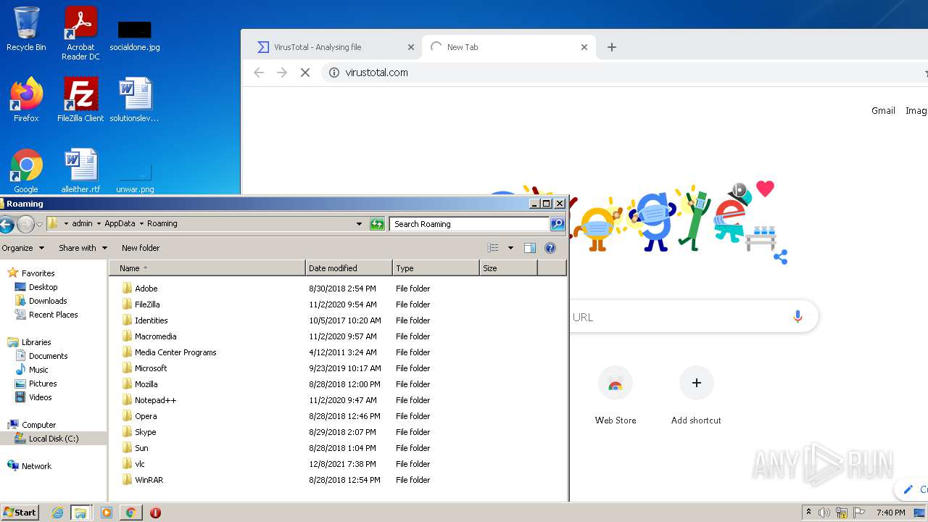
Task: Sort by Size column header
Action: pos(508,268)
